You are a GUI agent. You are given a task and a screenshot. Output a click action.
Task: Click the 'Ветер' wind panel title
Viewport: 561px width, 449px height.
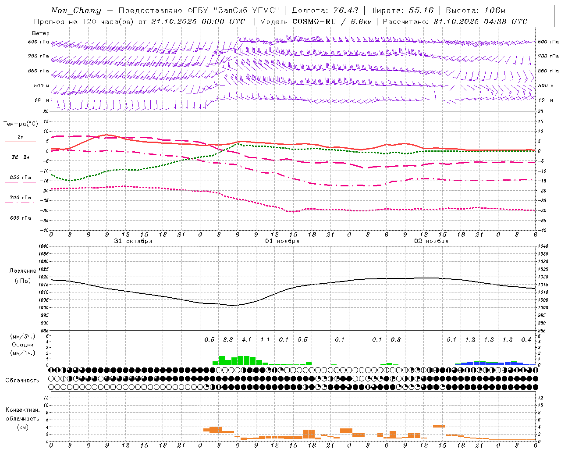41,33
